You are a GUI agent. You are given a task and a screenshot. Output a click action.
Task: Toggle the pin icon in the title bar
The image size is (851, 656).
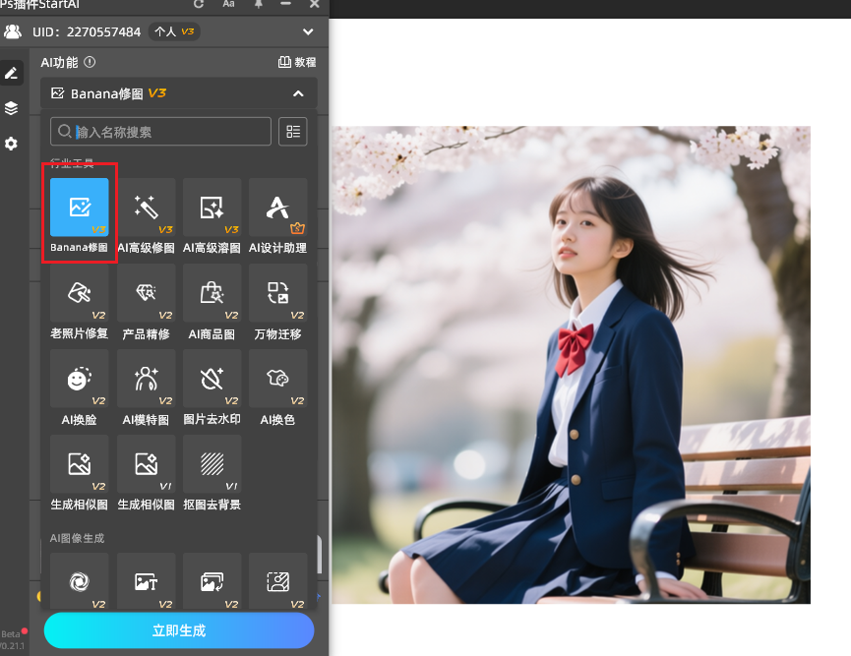click(258, 4)
